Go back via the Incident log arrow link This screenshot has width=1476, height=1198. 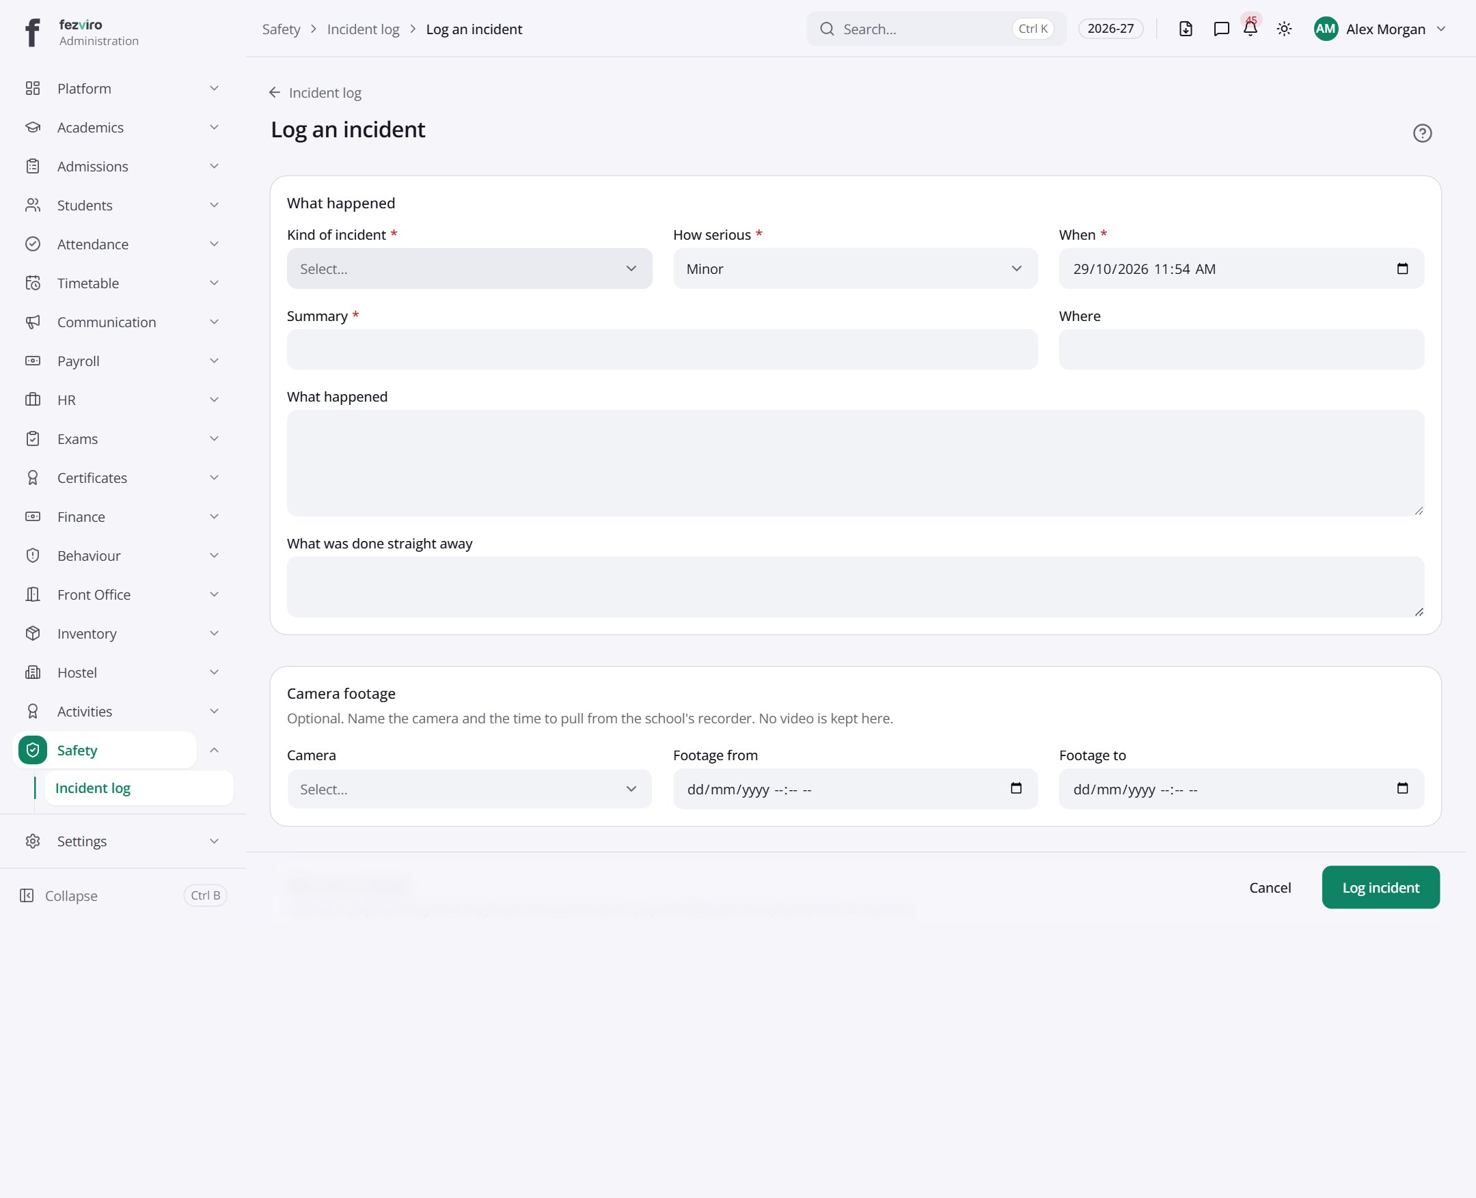click(x=315, y=92)
